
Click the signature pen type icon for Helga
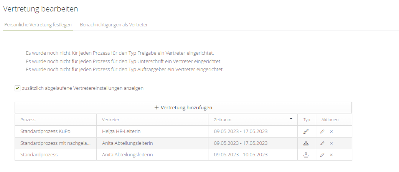306,131
